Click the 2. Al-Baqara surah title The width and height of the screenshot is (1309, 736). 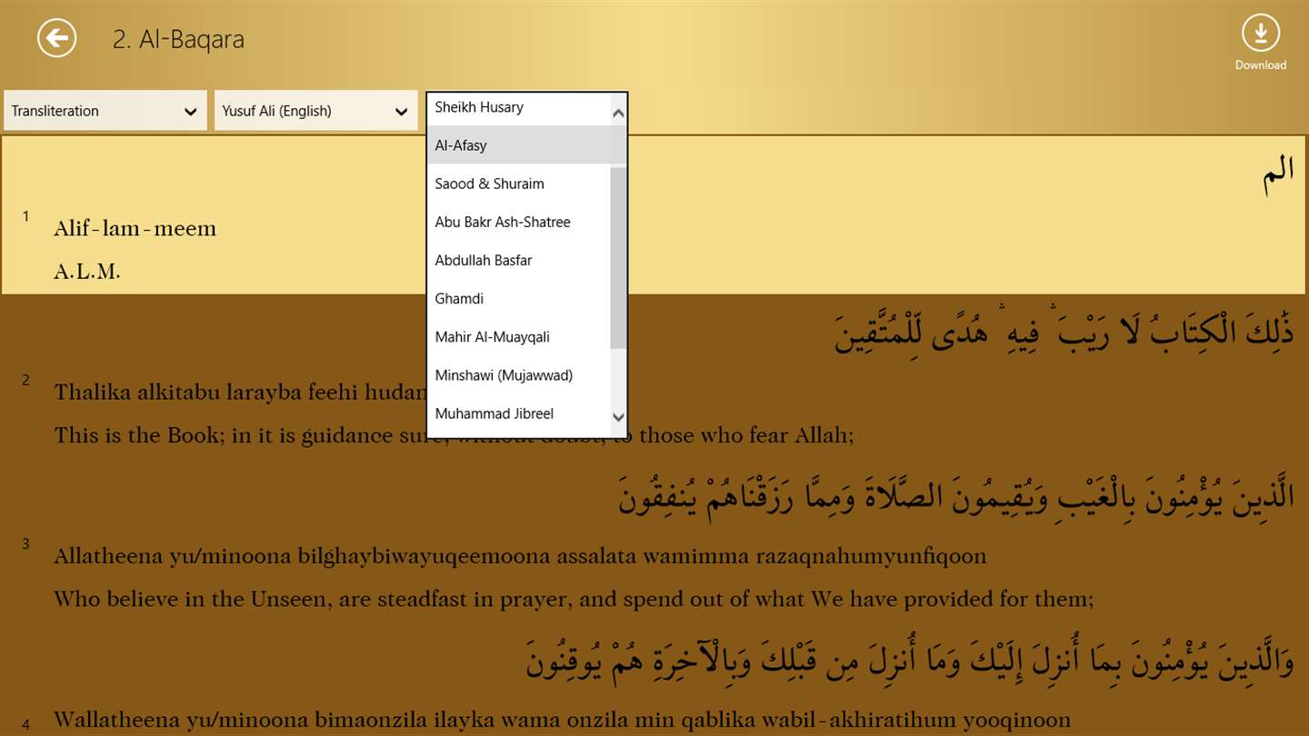click(x=178, y=40)
